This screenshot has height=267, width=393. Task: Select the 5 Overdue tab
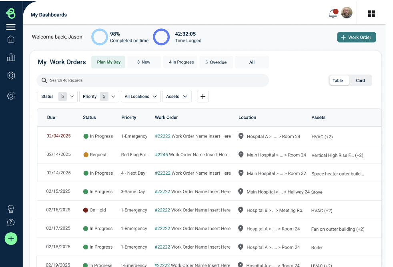click(x=216, y=62)
